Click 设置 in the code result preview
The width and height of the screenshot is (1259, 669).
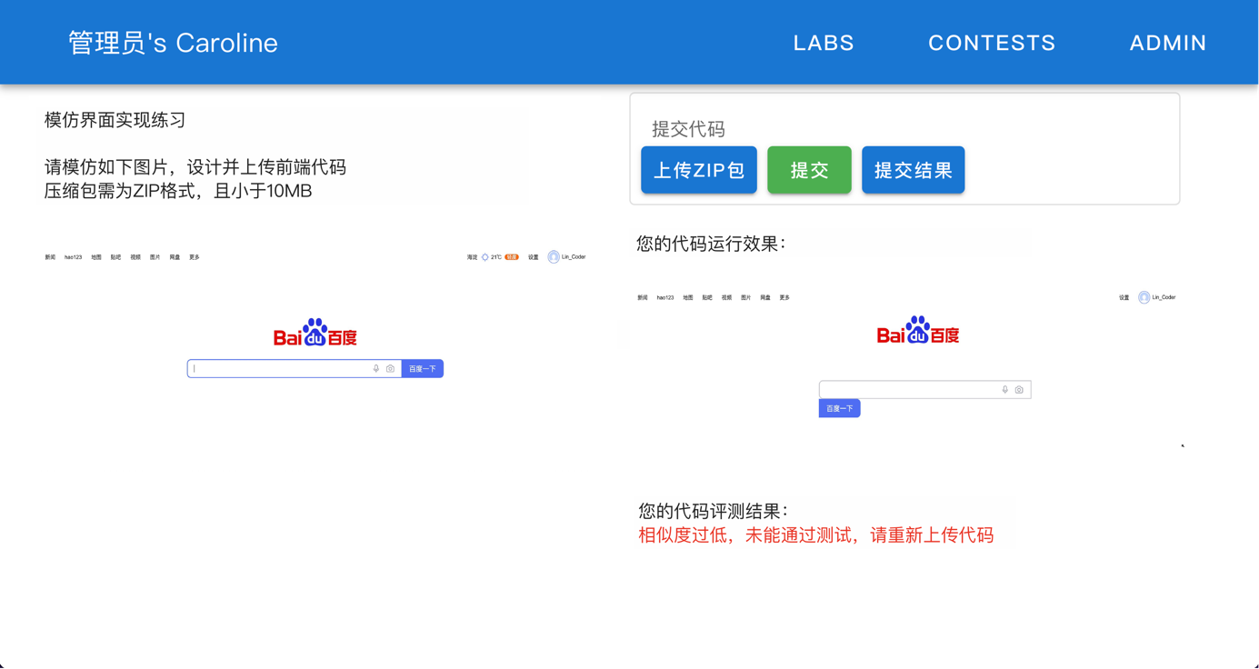(1124, 297)
